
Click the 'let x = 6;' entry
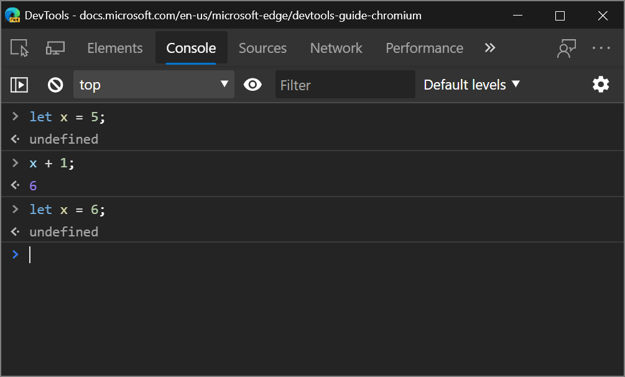coord(67,210)
